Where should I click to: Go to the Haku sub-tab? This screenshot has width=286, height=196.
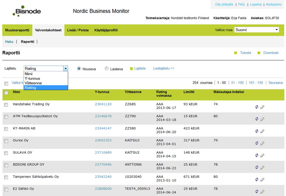point(9,42)
